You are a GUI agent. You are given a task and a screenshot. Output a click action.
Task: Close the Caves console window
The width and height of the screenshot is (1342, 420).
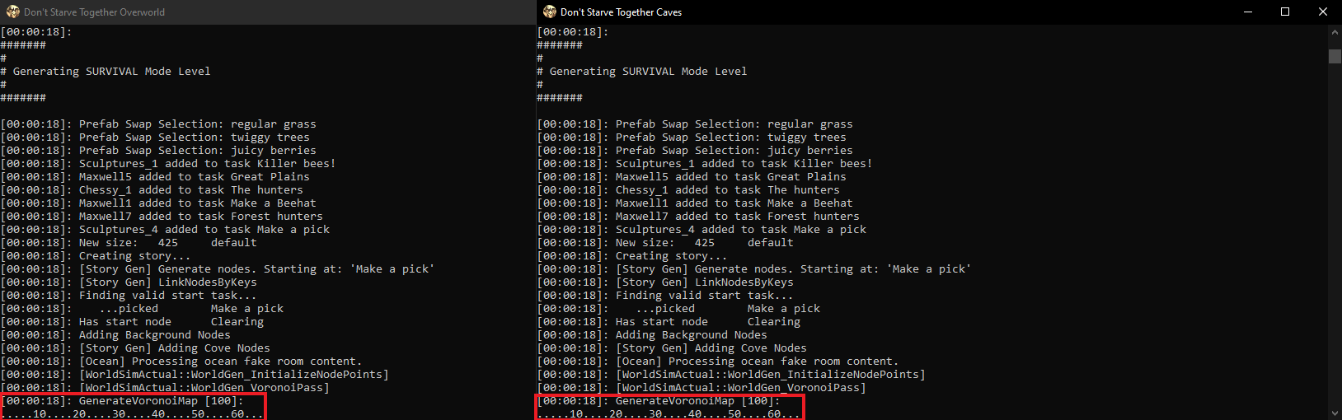point(1323,12)
